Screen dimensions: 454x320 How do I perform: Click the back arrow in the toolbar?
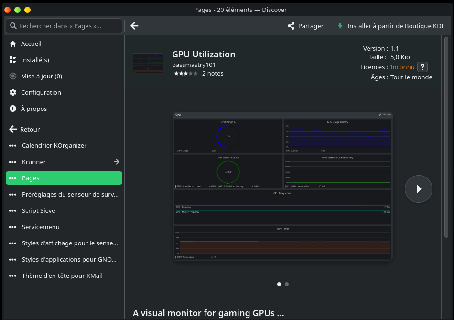(134, 26)
